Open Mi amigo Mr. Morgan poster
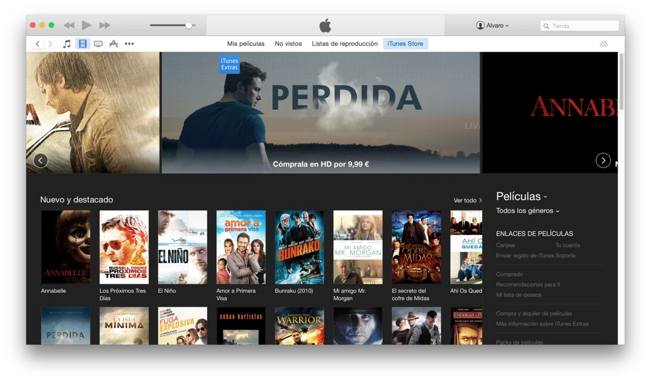This screenshot has height=382, width=651. tap(358, 247)
